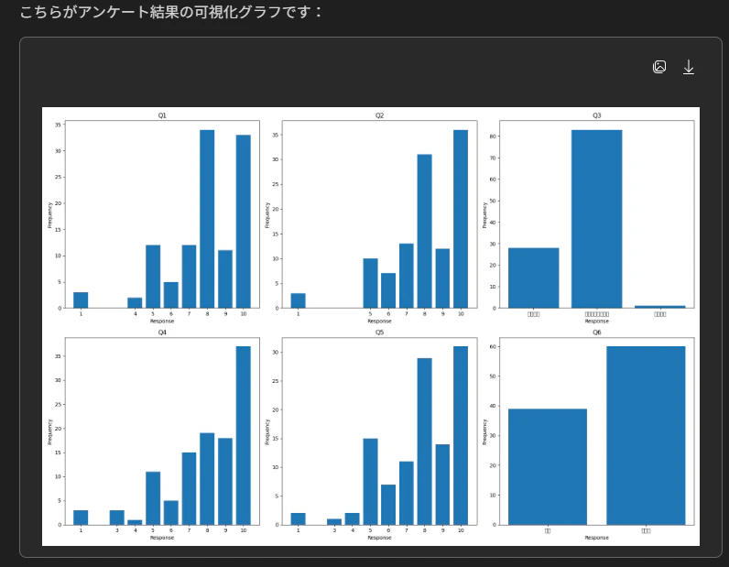Click the Q2 chart title

[x=379, y=115]
